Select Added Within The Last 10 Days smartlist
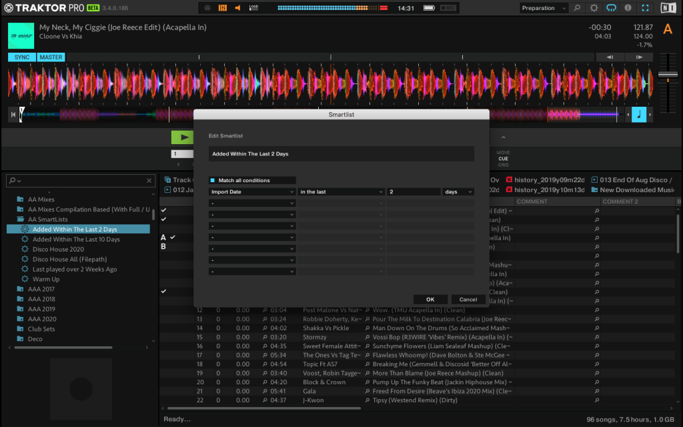The image size is (683, 427). pyautogui.click(x=76, y=240)
